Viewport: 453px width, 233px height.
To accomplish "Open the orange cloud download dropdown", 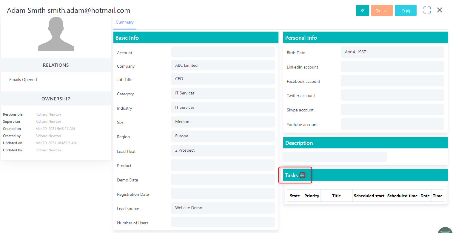I will pyautogui.click(x=382, y=10).
